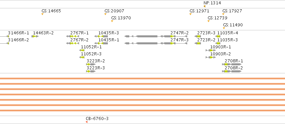Select the 11052R-1 transcript glyph
Screen dimensions: 285x124
(82, 50)
